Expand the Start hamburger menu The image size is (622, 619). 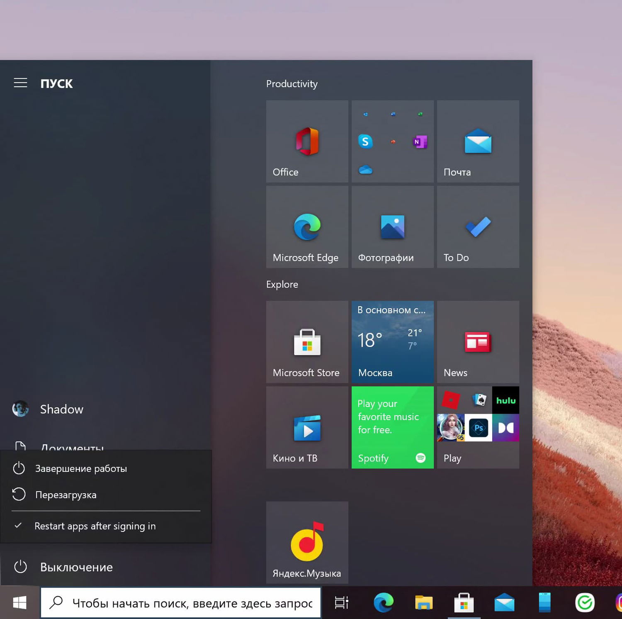(20, 83)
